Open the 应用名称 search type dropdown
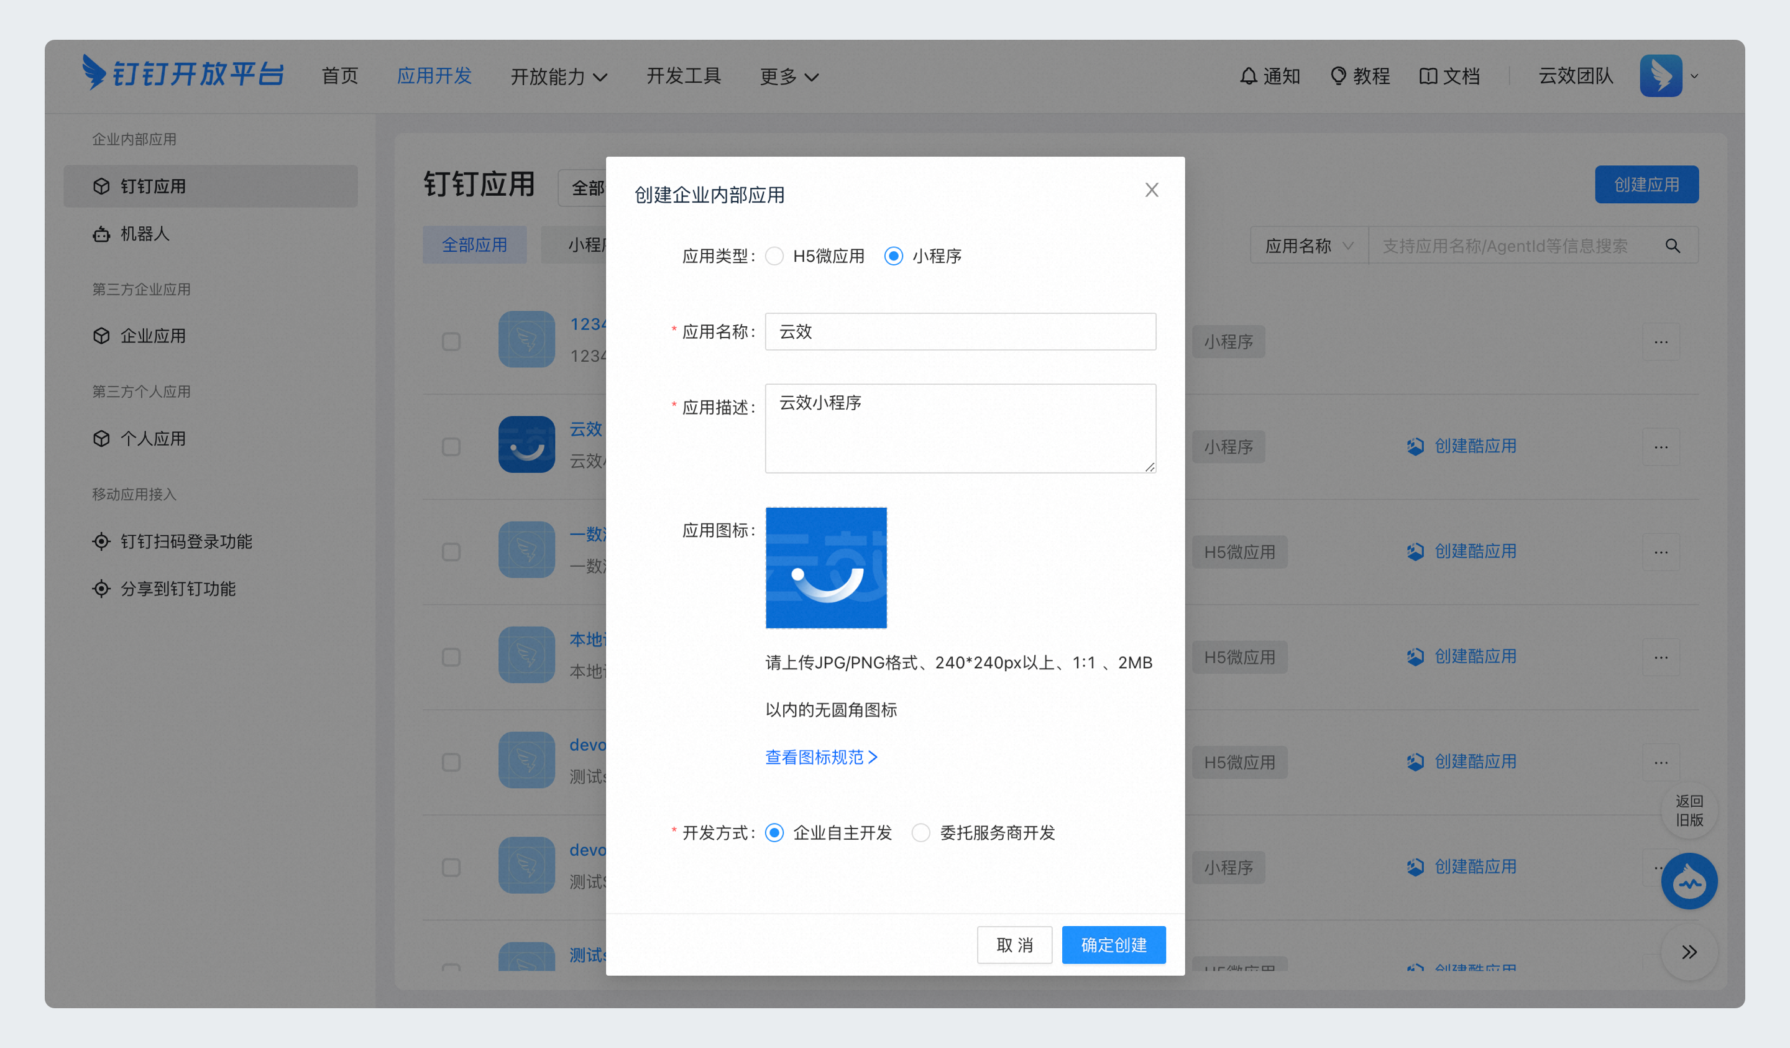1790x1048 pixels. click(1309, 246)
